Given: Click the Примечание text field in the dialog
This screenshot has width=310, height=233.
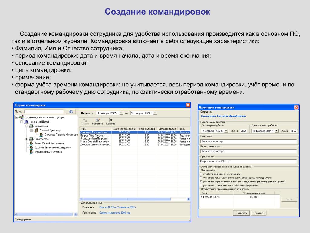Looking at the screenshot, I should (x=248, y=161).
